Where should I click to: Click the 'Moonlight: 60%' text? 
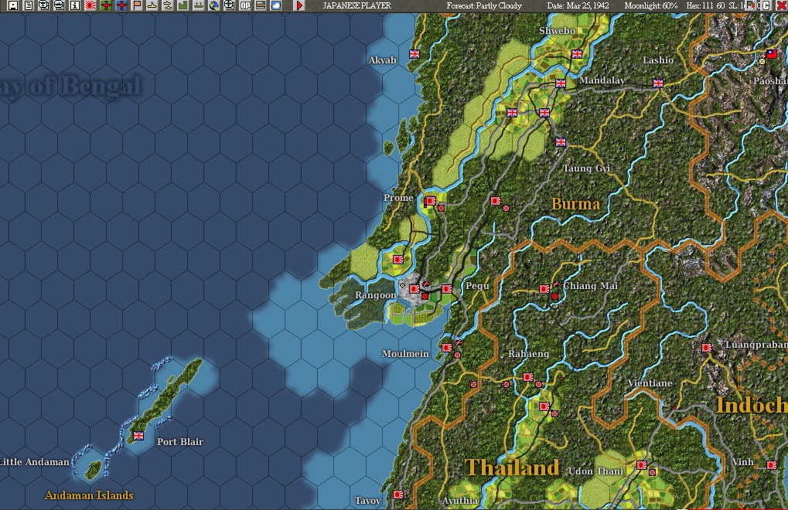pos(651,5)
